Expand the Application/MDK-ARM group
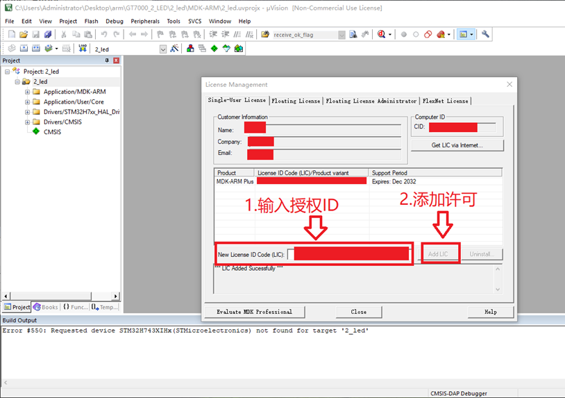565x398 pixels. (x=27, y=92)
